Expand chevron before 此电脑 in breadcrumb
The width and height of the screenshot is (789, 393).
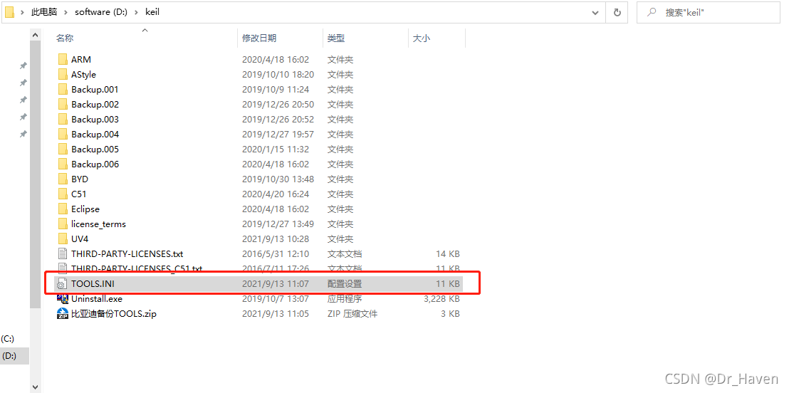pyautogui.click(x=23, y=12)
